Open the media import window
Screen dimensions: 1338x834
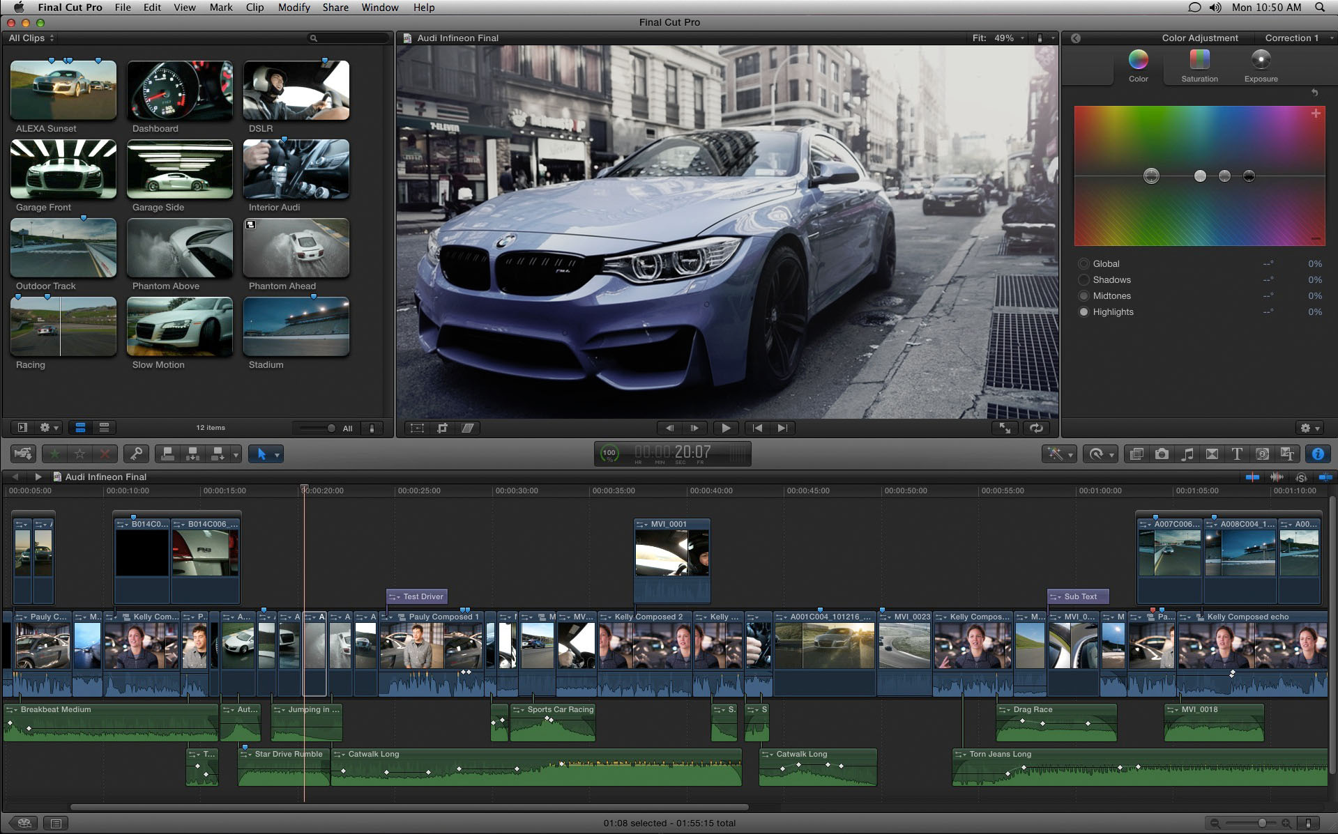pyautogui.click(x=24, y=454)
